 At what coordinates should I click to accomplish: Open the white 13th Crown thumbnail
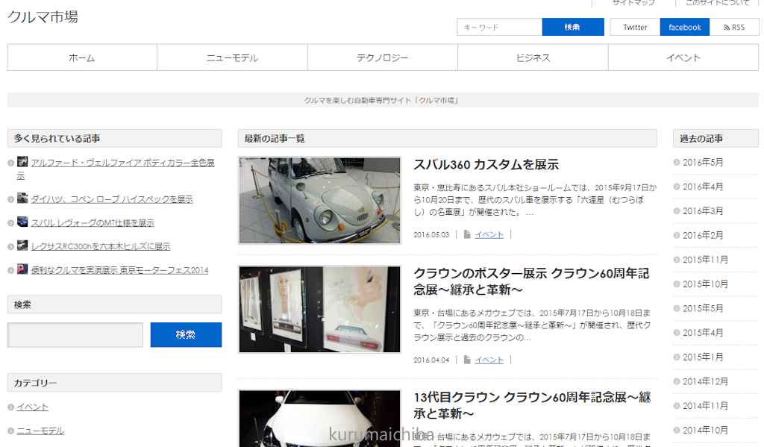point(319,418)
